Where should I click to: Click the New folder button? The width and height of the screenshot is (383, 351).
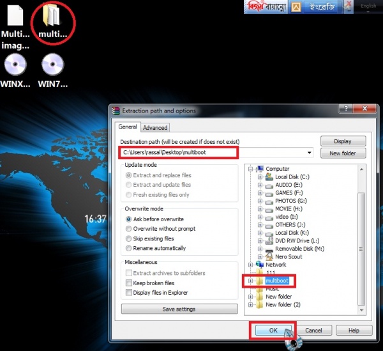(343, 153)
